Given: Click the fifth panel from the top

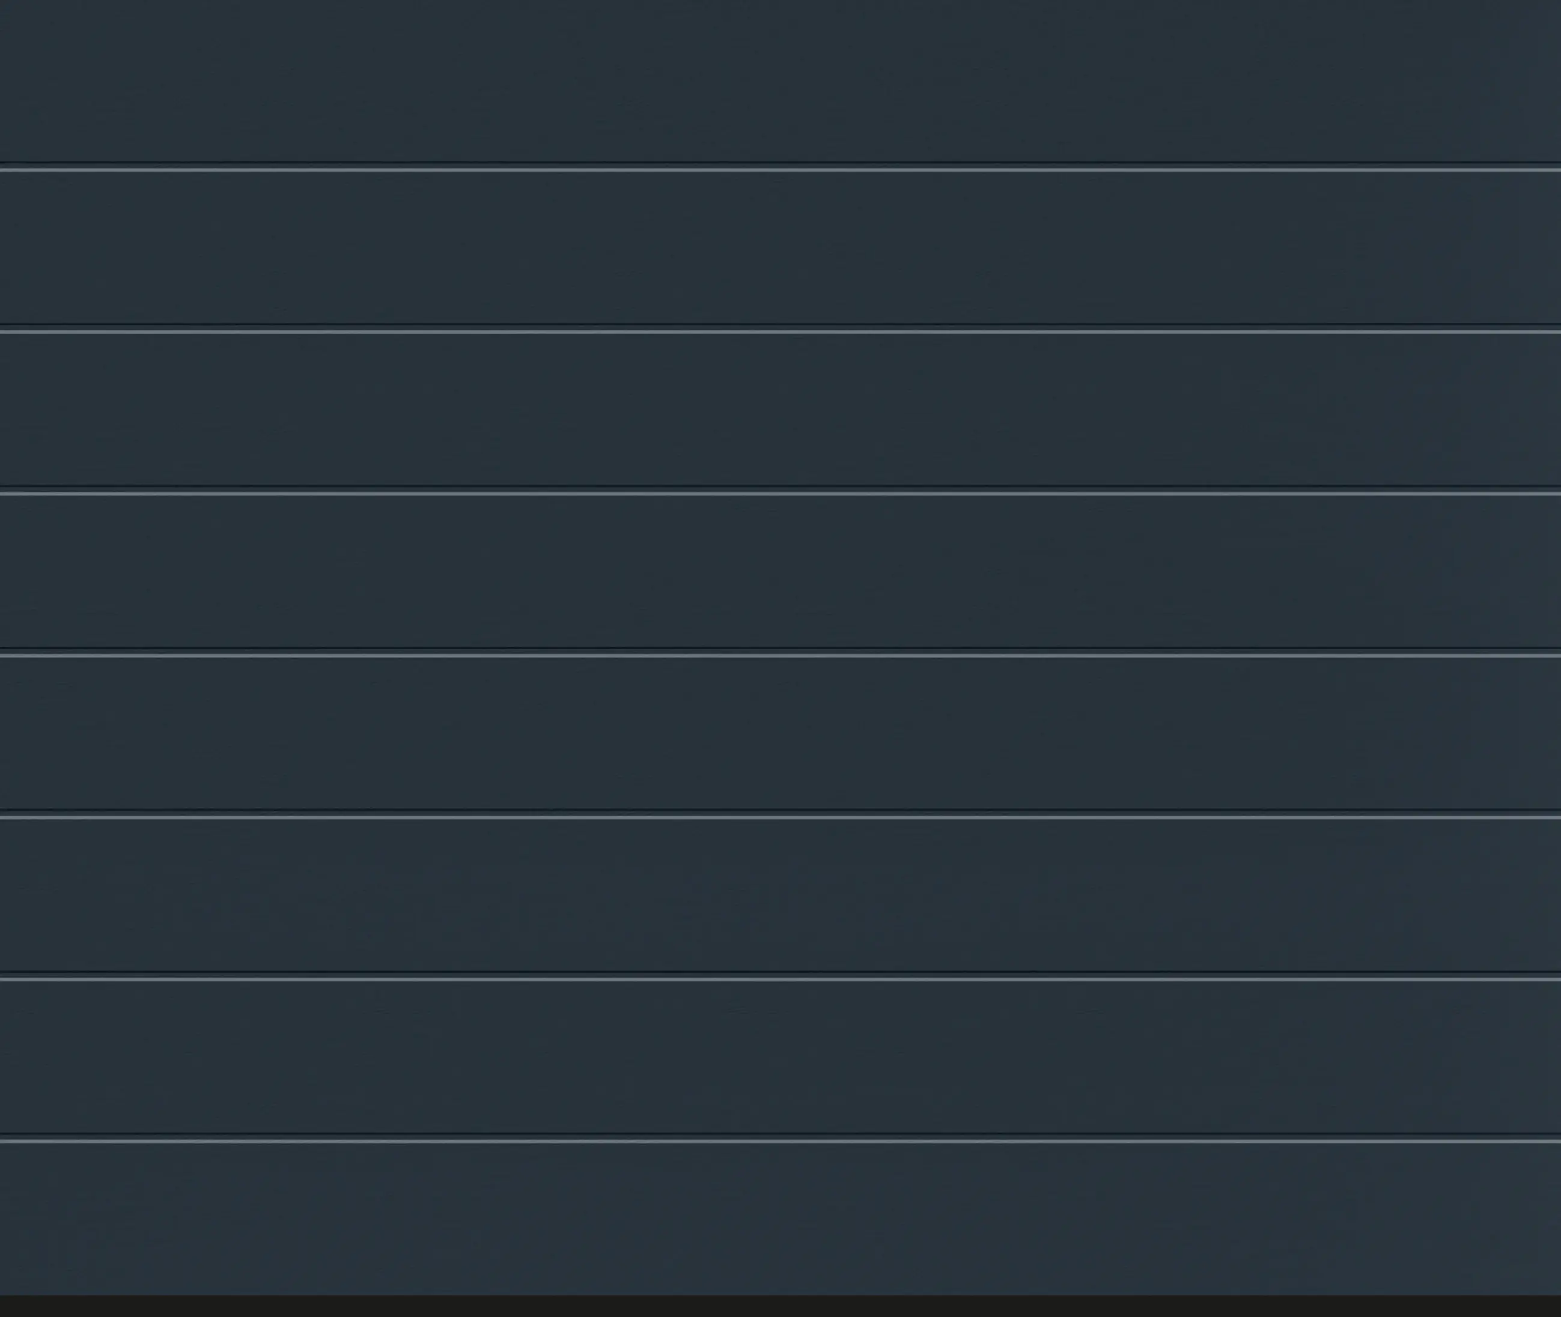Looking at the screenshot, I should pos(780,734).
